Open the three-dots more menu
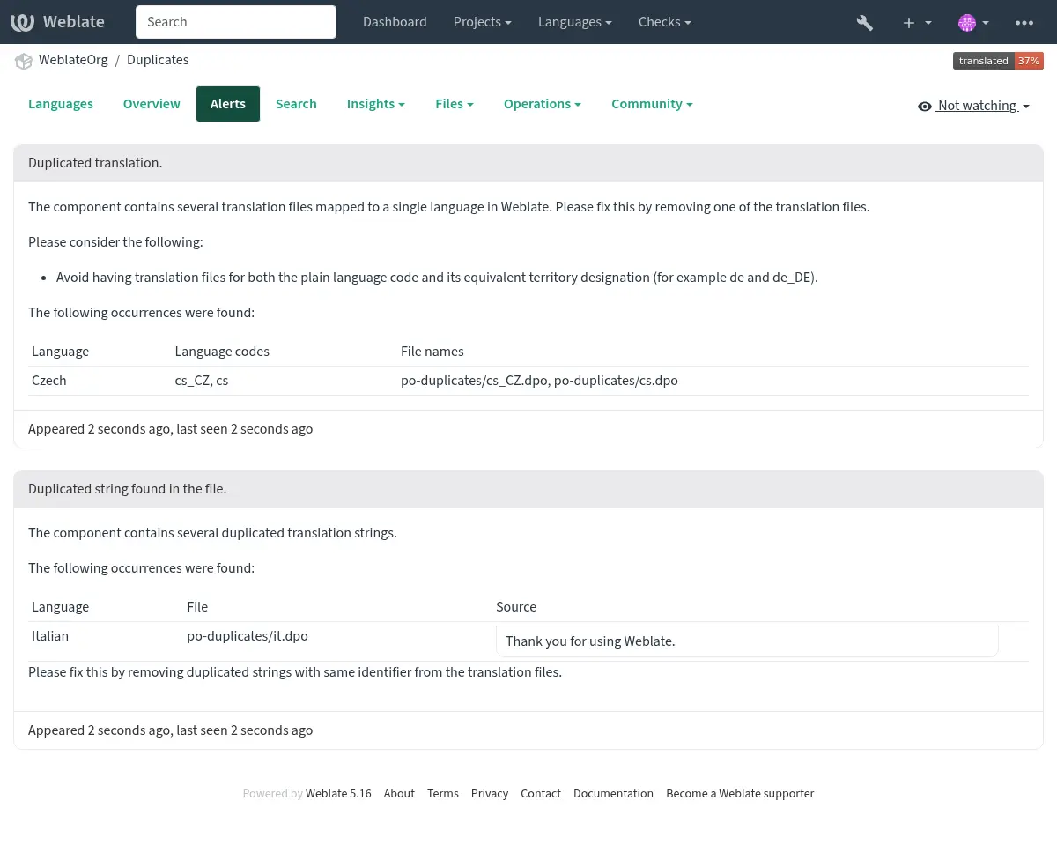The image size is (1057, 845). (x=1024, y=23)
